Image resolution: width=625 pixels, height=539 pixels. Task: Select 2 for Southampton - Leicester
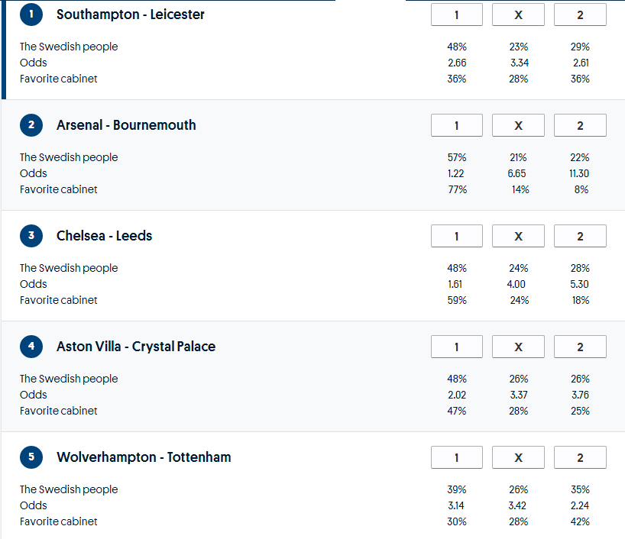pyautogui.click(x=580, y=15)
